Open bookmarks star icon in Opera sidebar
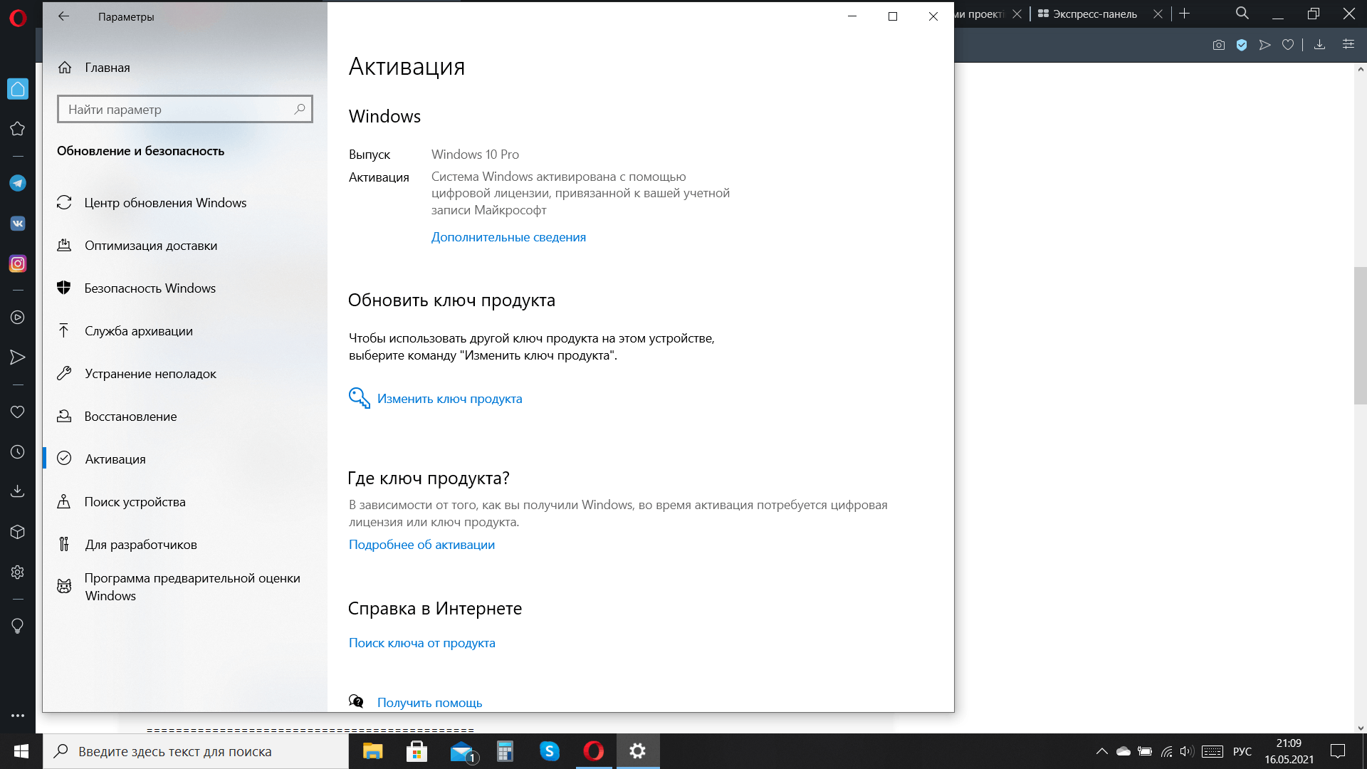Viewport: 1367px width, 769px height. (x=18, y=129)
